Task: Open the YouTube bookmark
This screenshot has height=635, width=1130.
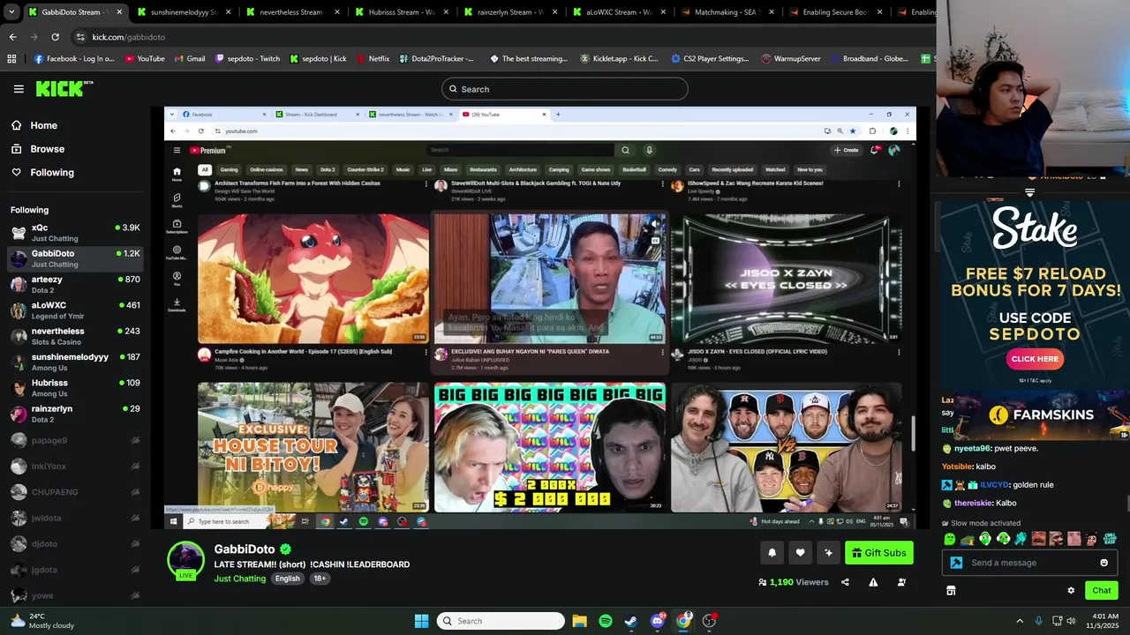Action: pyautogui.click(x=145, y=59)
